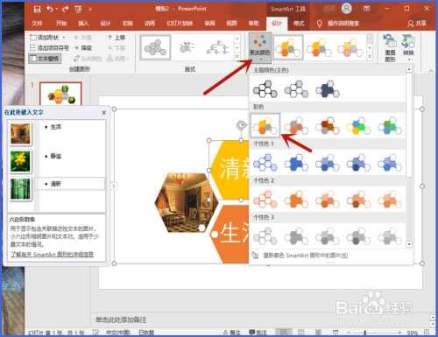The image size is (438, 337).
Task: Click the 上移 (Move Up) arrow button
Action: (117, 38)
